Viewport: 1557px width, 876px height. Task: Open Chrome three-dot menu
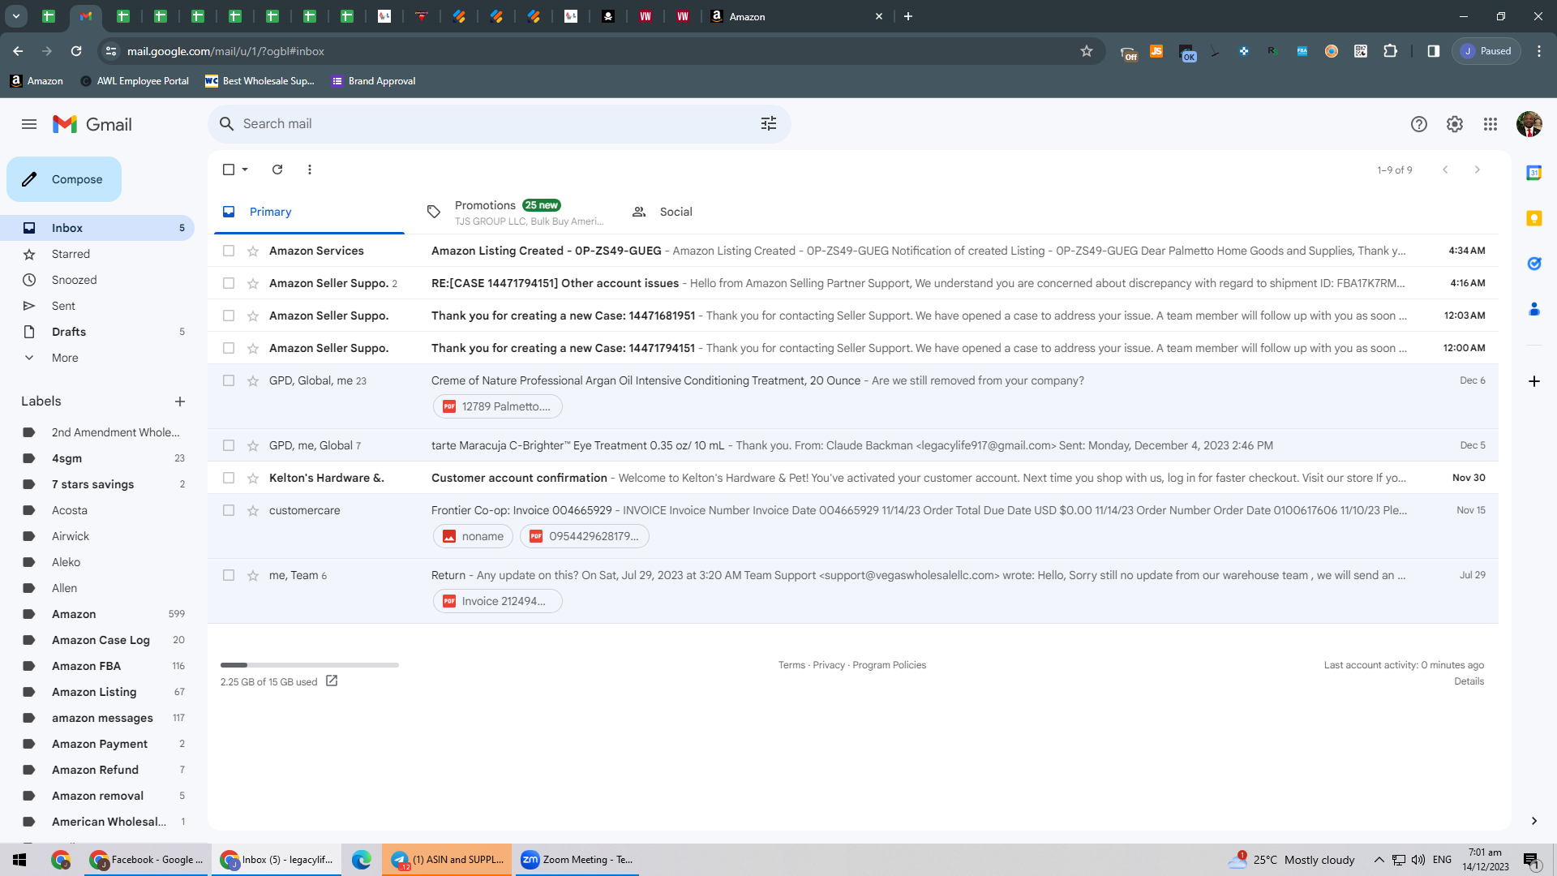(1539, 51)
